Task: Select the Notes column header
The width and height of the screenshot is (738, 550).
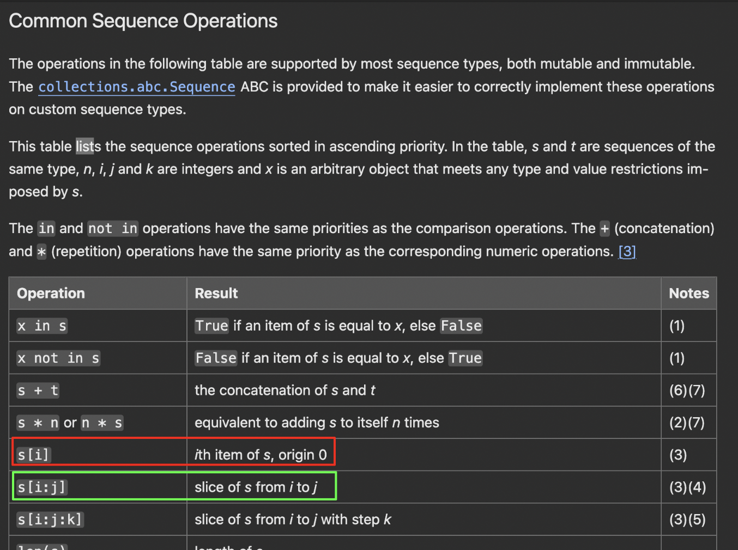Action: coord(689,293)
